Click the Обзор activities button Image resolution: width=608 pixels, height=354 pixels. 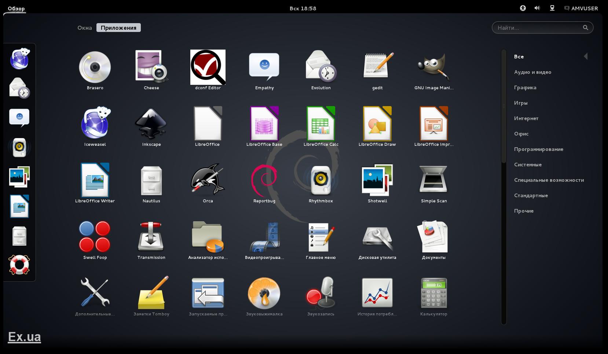(x=16, y=8)
